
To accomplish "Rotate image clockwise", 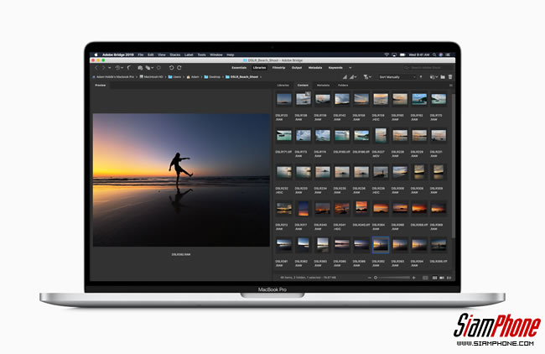I will tap(179, 68).
